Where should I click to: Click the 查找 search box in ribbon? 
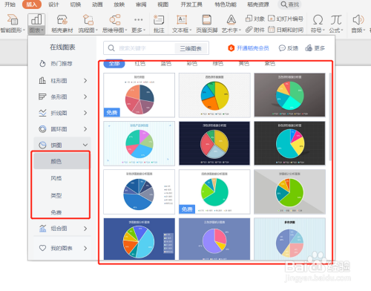point(289,4)
